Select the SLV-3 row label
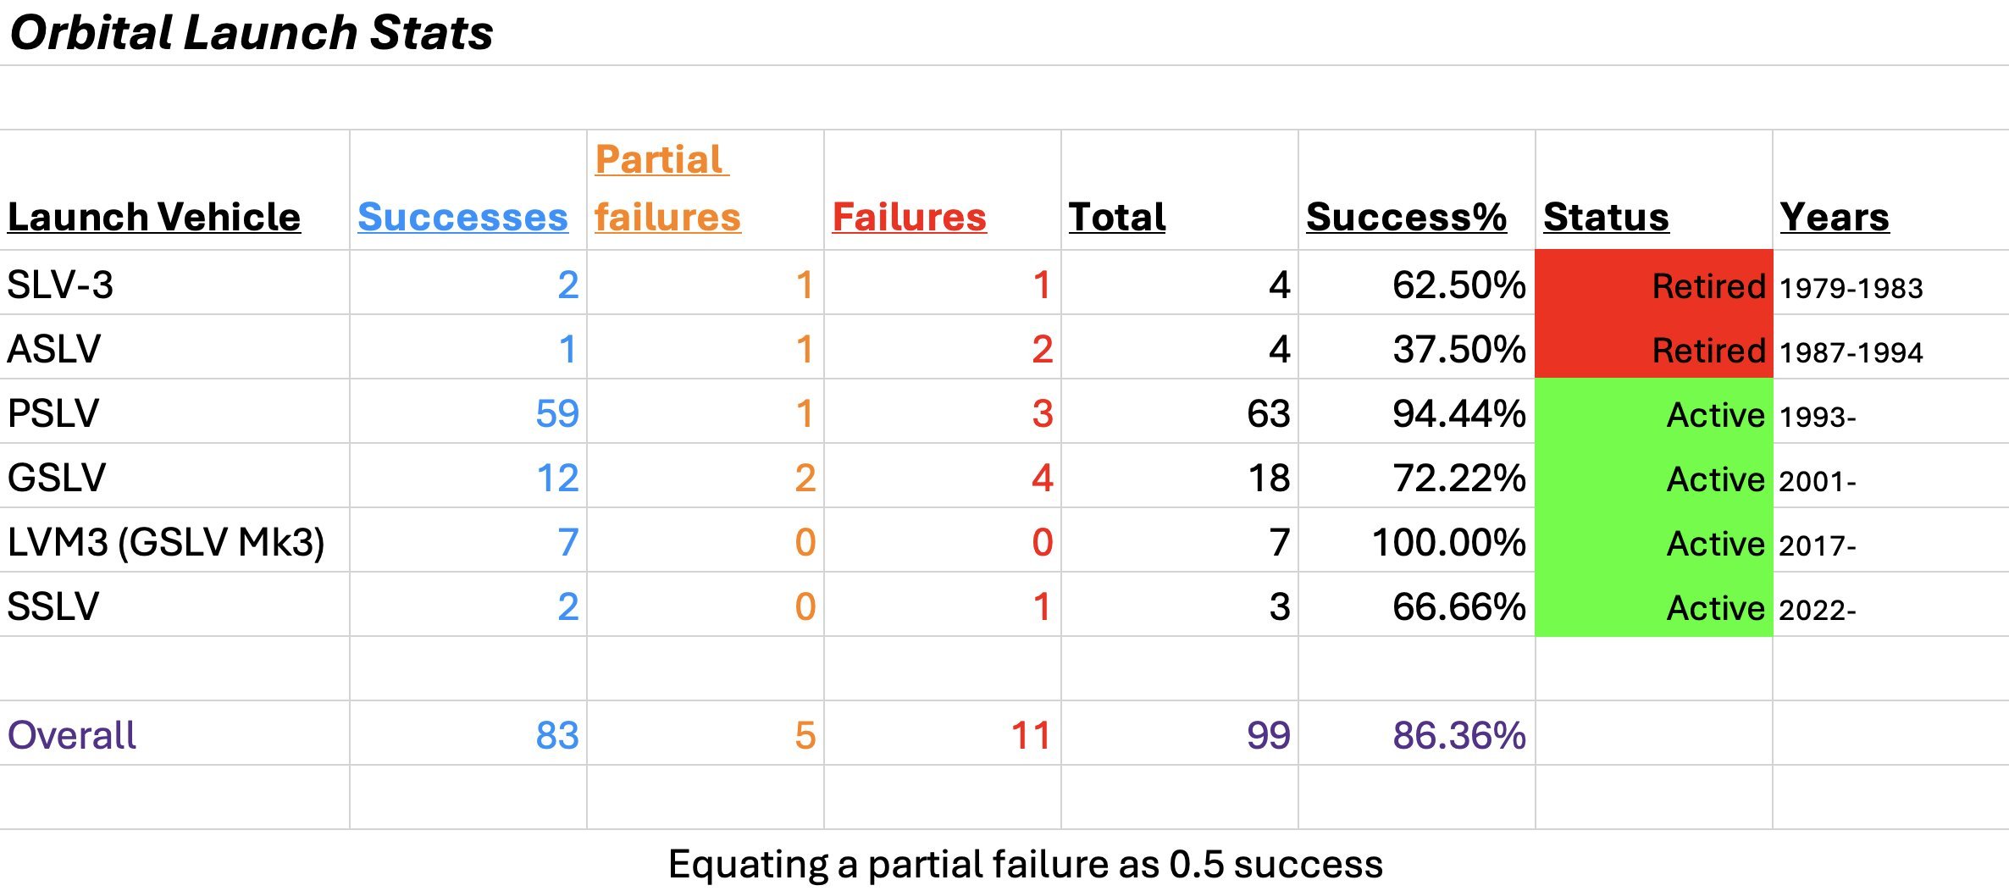Image resolution: width=2009 pixels, height=891 pixels. (x=60, y=285)
